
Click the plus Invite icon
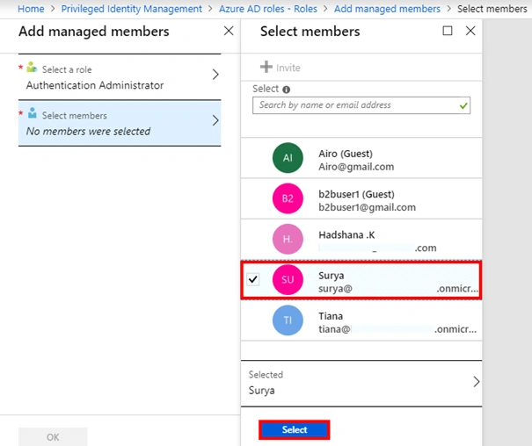[266, 67]
